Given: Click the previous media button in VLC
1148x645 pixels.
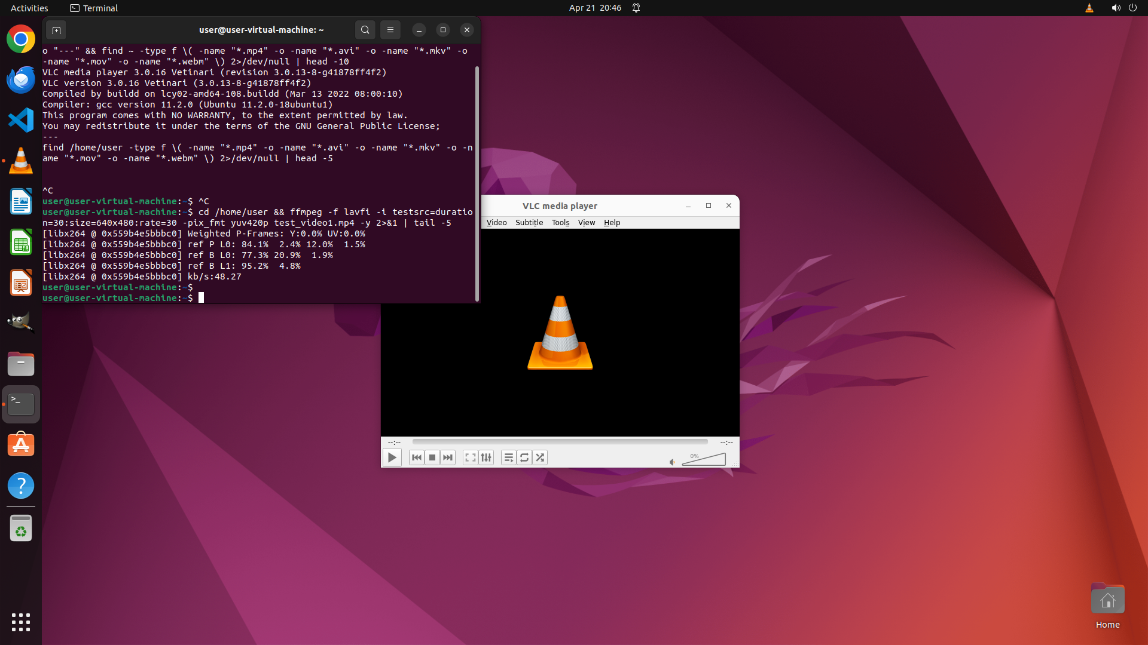Looking at the screenshot, I should [417, 457].
